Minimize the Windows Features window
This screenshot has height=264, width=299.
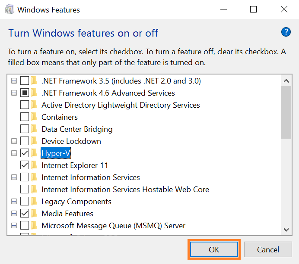(x=223, y=9)
